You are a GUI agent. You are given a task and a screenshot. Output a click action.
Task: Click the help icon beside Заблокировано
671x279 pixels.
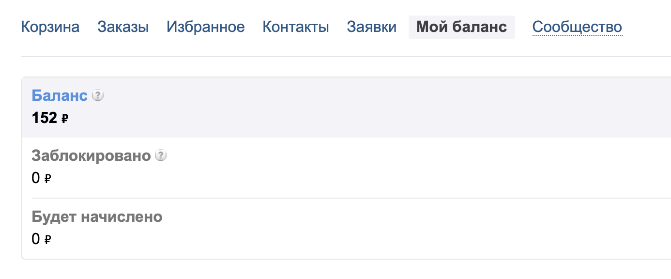coord(161,156)
